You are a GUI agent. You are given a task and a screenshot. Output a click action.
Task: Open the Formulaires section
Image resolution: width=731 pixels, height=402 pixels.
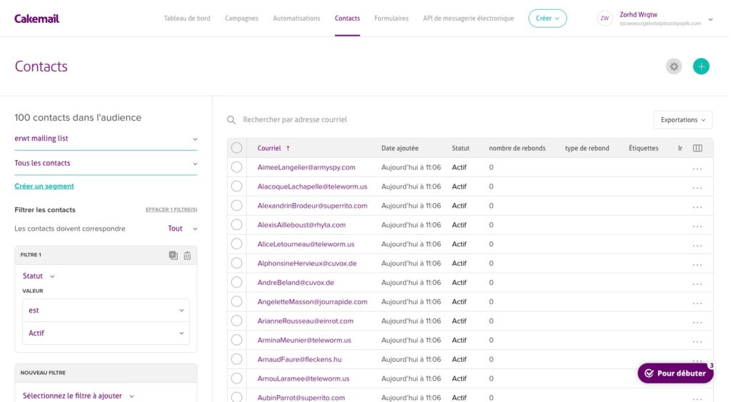click(391, 18)
